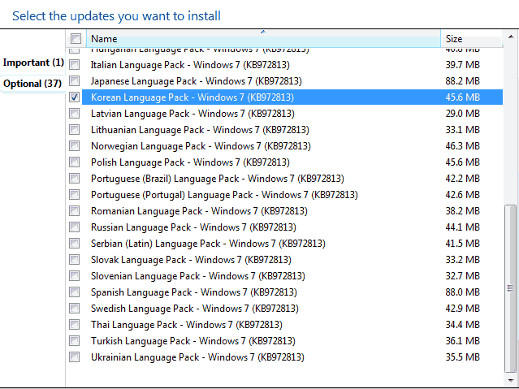The height and width of the screenshot is (389, 519).
Task: Check the Serbian (Latin) Language Pack checkbox
Action: click(75, 243)
